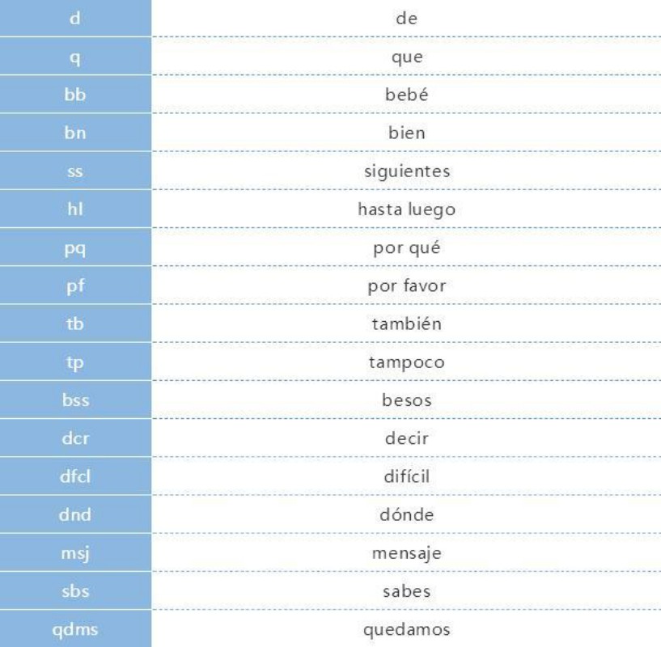Select the 'bb' abbreviation cell
661x647 pixels.
(74, 96)
